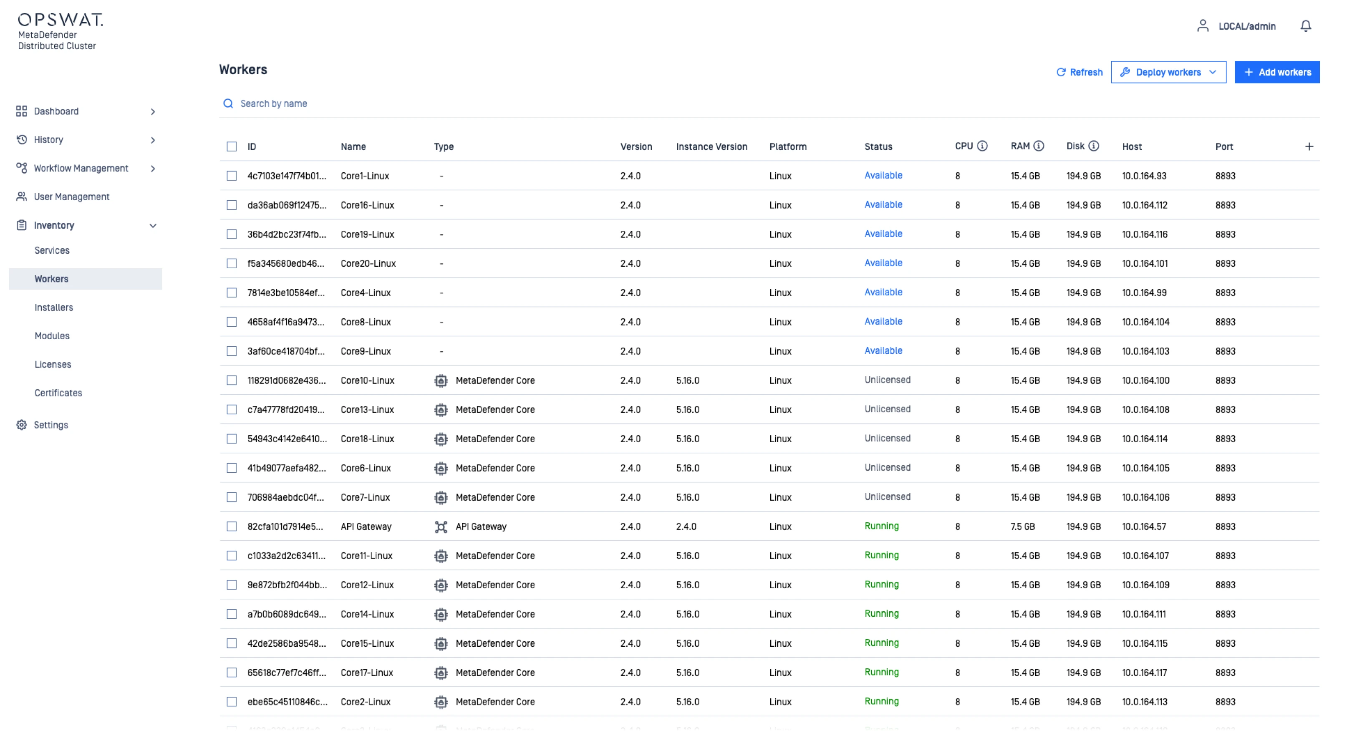The width and height of the screenshot is (1347, 731).
Task: Click the OPSWAT MetaDefender logo
Action: (x=60, y=31)
